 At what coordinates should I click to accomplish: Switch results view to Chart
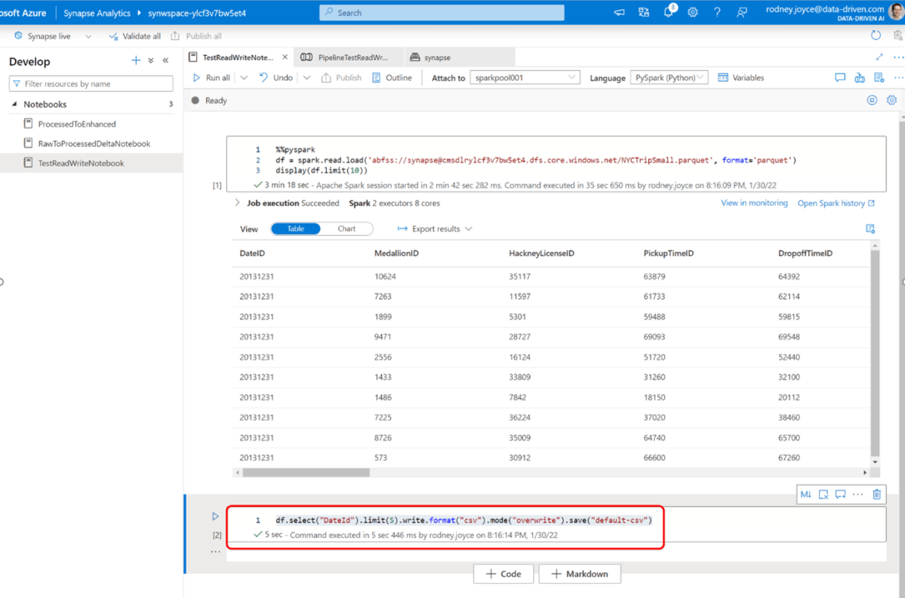346,229
